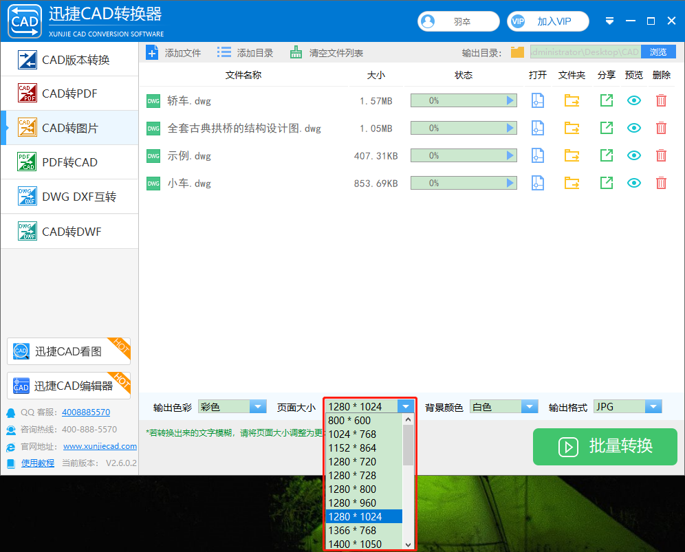This screenshot has width=685, height=552.
Task: Preview 全套古典拱桥的结构设计图.dwg with eye icon
Action: [634, 129]
